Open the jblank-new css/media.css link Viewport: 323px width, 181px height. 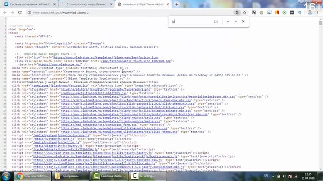(x=111, y=121)
